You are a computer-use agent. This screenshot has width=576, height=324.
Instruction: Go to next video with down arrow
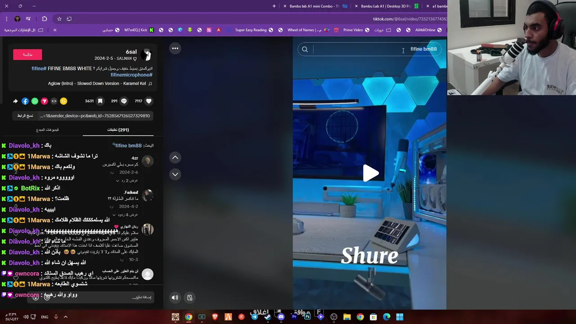(x=175, y=174)
